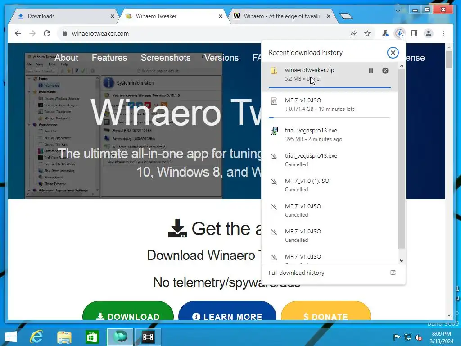
Task: Open File Explorer from the taskbar
Action: (x=64, y=337)
